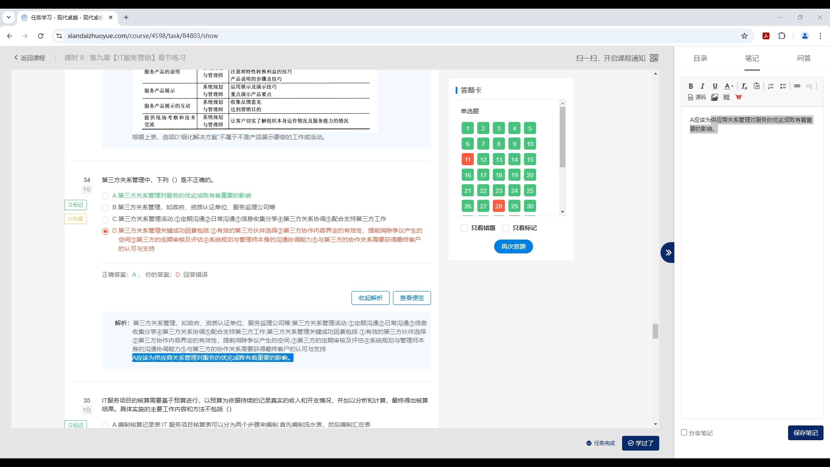Click the 查看便签 button
Image resolution: width=830 pixels, height=467 pixels.
[412, 298]
